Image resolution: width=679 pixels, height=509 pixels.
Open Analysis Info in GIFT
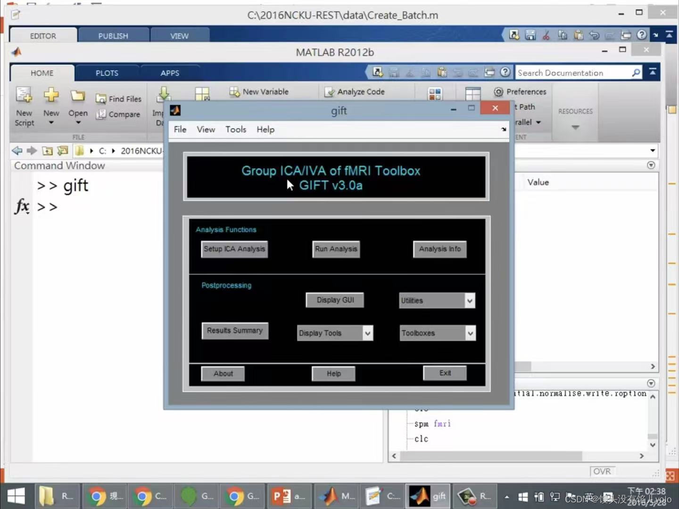click(x=440, y=249)
